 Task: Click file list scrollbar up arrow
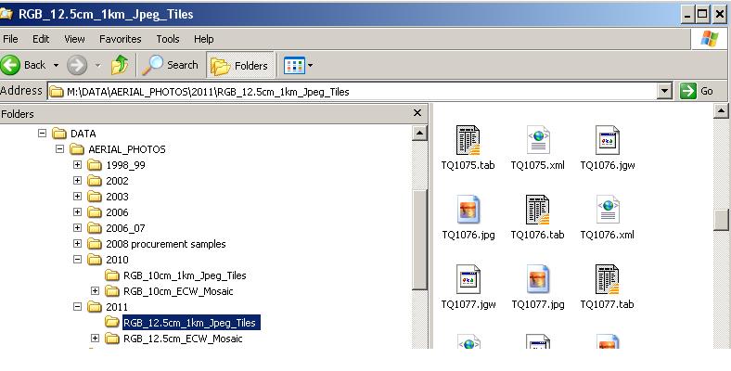coord(721,111)
